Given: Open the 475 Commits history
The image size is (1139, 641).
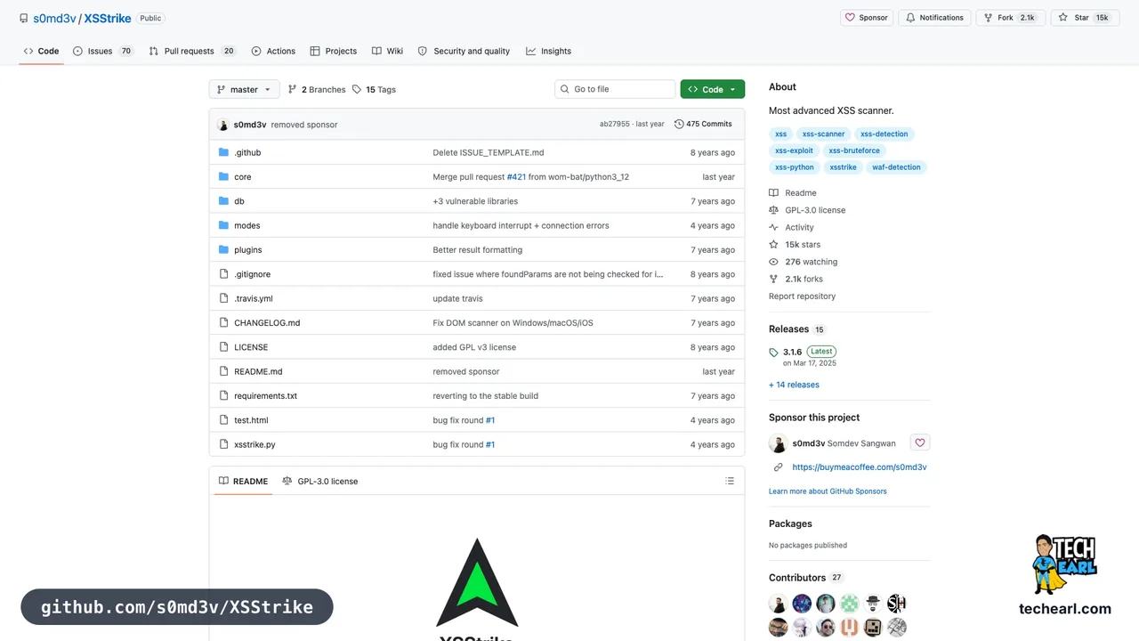Looking at the screenshot, I should pyautogui.click(x=703, y=124).
